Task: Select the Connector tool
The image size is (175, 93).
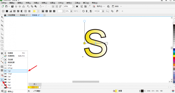Action: pos(2,62)
